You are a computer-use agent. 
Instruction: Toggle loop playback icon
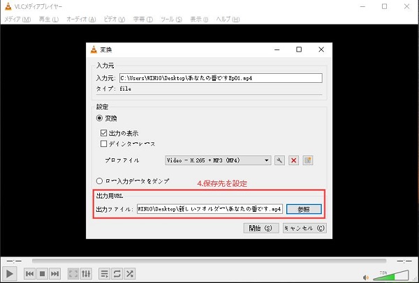117,274
